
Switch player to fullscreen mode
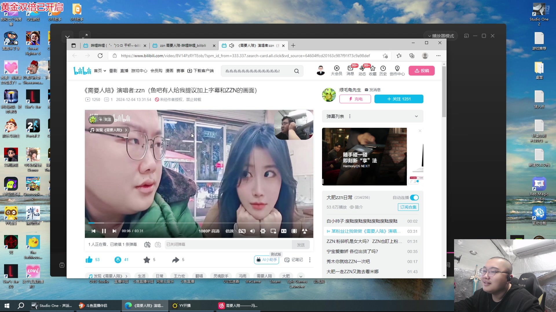[x=294, y=231]
